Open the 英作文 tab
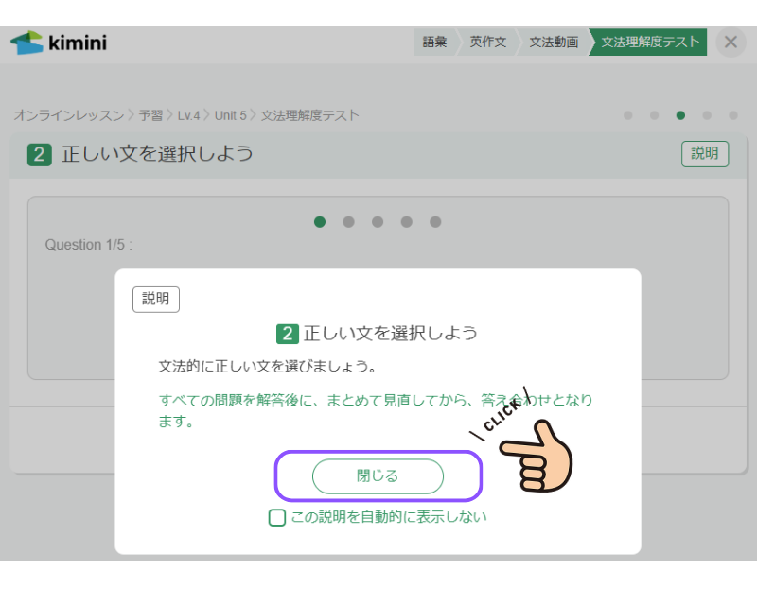 487,43
